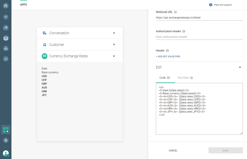Click the Authorization header input field
Image resolution: width=247 pixels, height=159 pixels.
point(199,37)
